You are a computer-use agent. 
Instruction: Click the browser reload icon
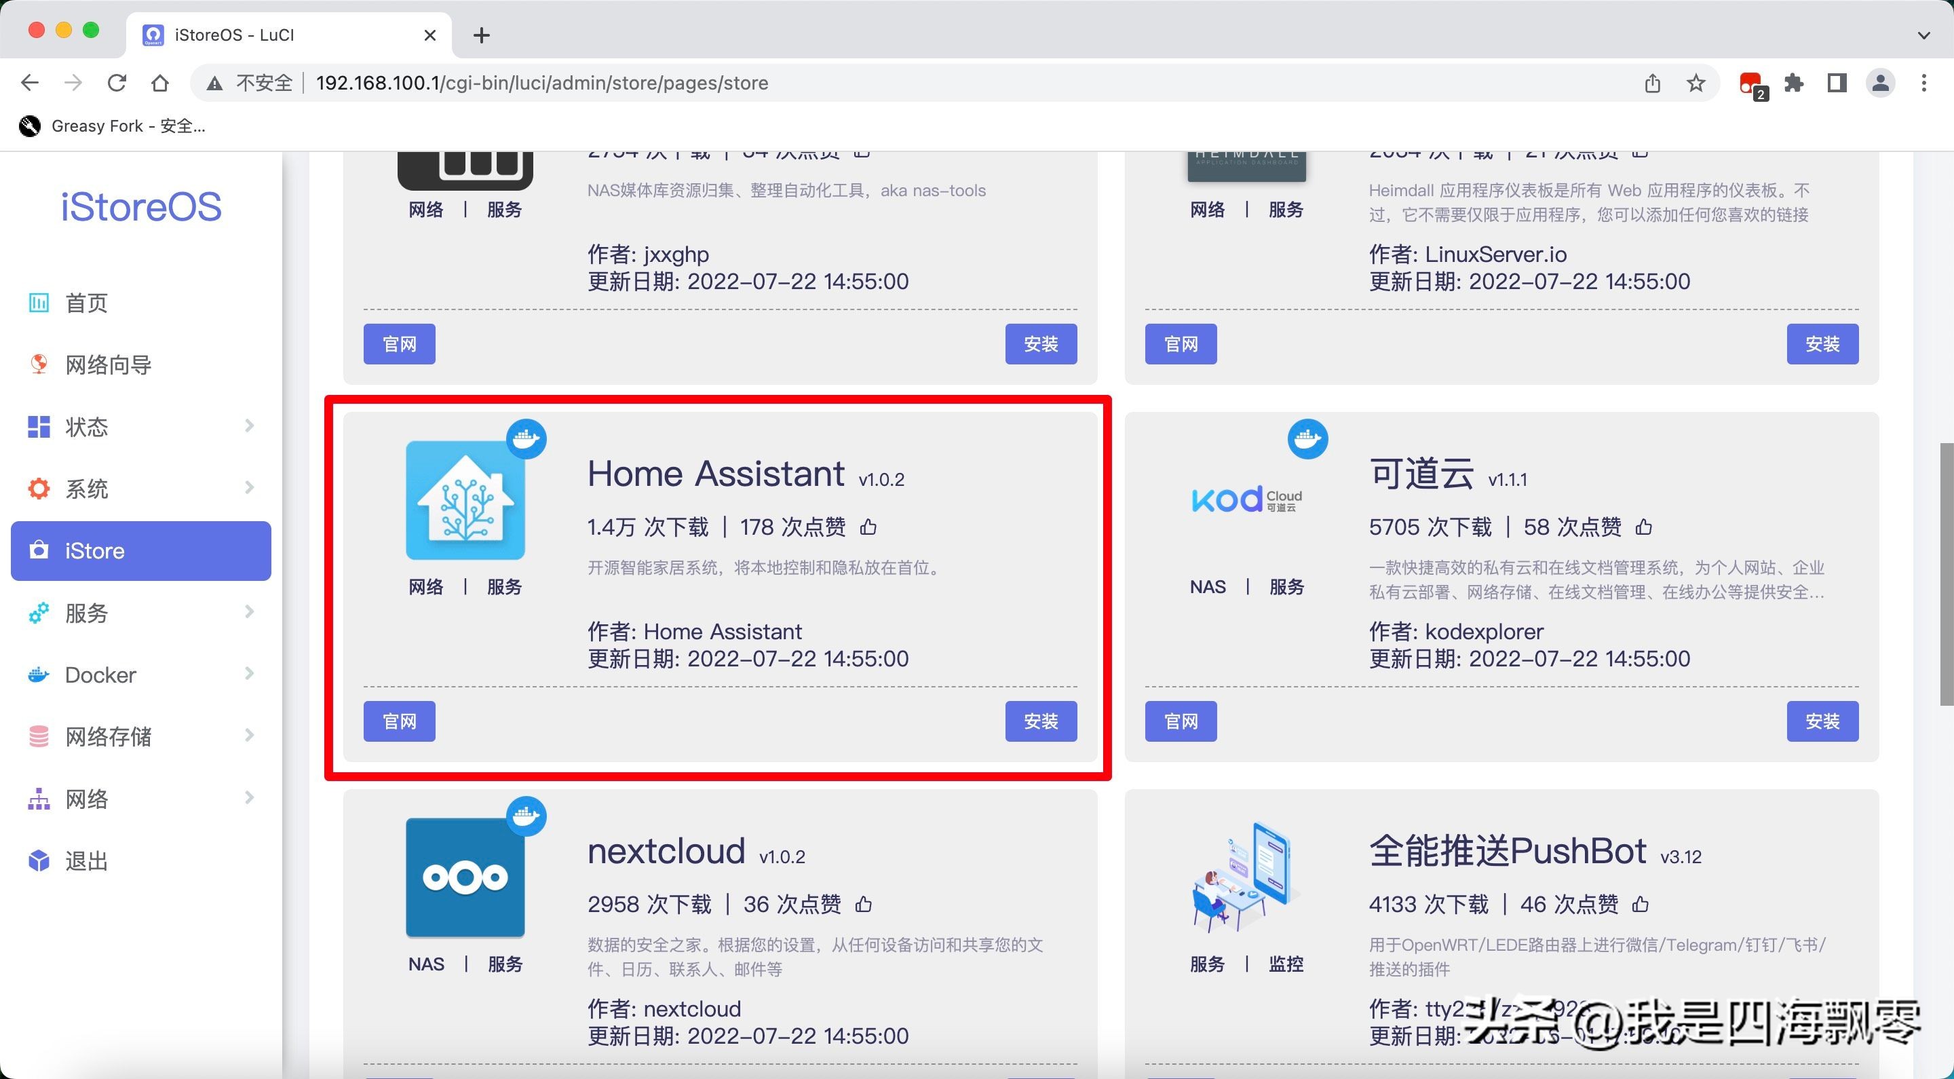pyautogui.click(x=117, y=83)
